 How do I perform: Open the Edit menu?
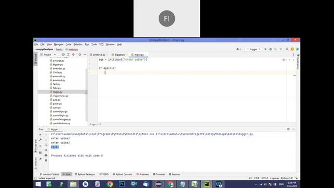[42, 44]
